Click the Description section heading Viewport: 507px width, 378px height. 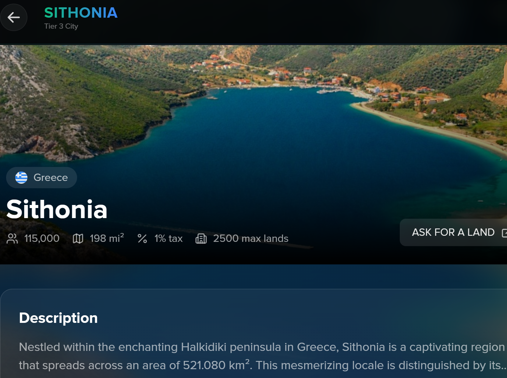click(58, 318)
